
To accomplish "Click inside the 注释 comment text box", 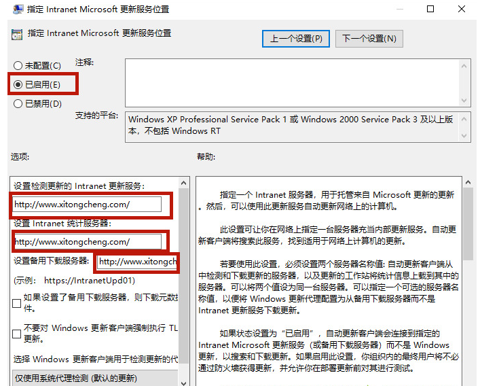I will 291,82.
